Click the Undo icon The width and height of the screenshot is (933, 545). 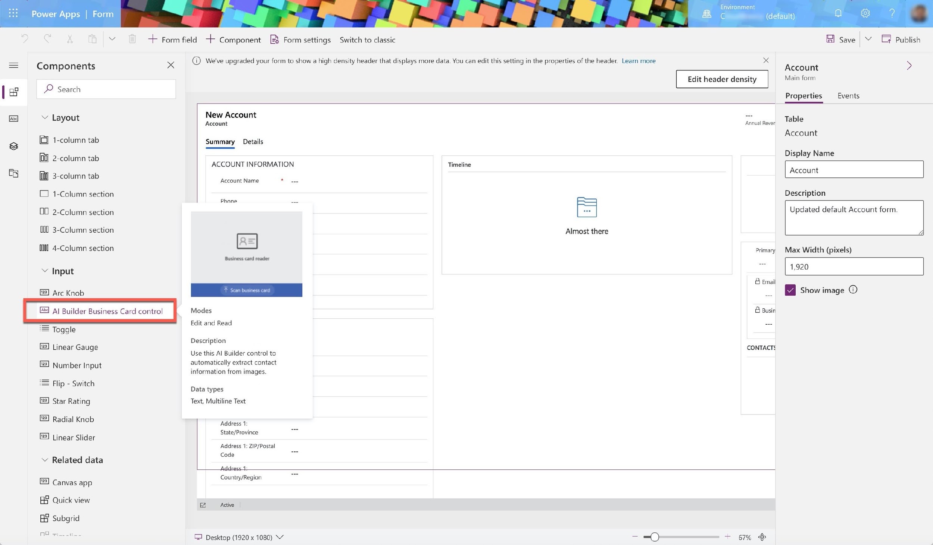click(x=25, y=39)
